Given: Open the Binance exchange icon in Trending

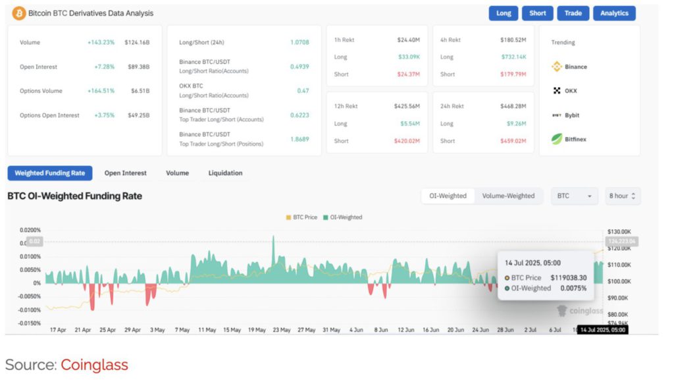Looking at the screenshot, I should 557,67.
